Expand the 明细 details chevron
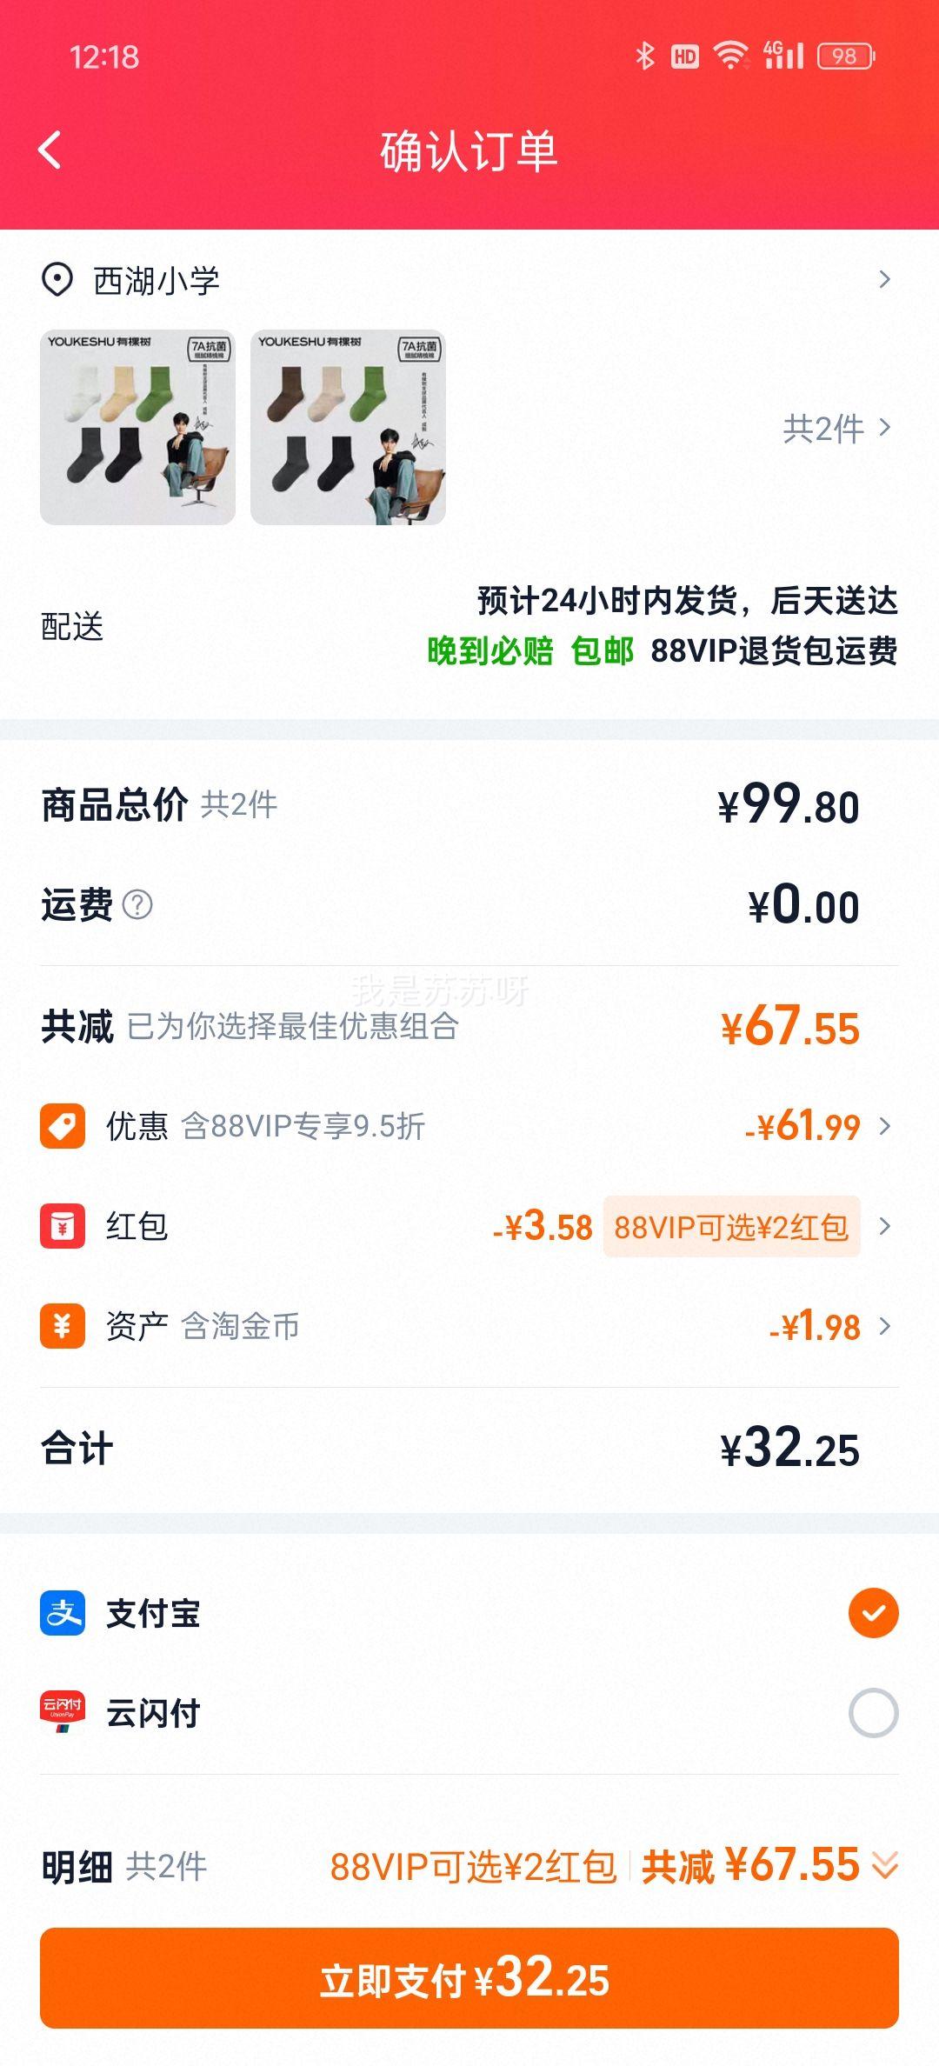939x2066 pixels. click(x=885, y=1866)
